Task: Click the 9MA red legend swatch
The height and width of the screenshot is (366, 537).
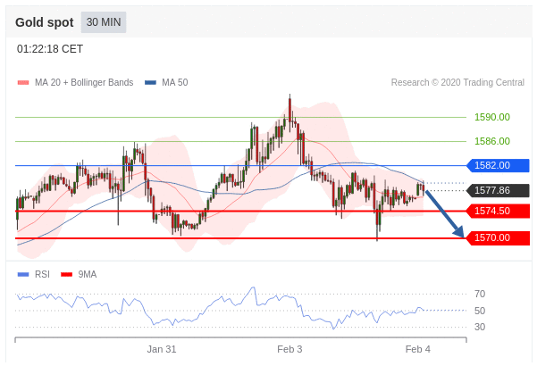Action: tap(66, 274)
